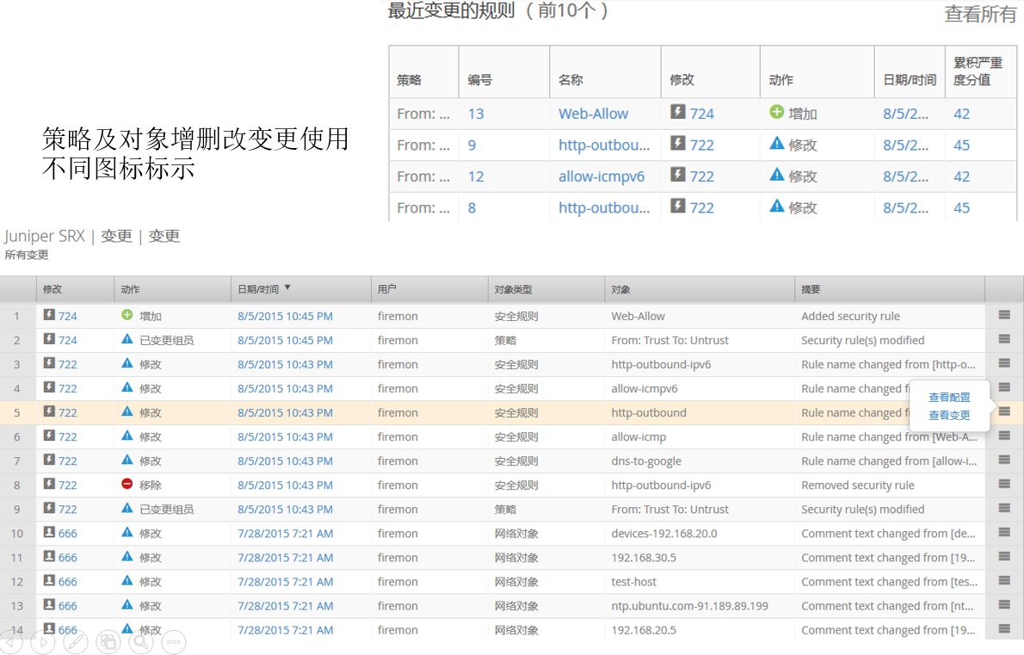This screenshot has height=655, width=1024.
Task: Open the Web-Allow rule name link
Action: (x=593, y=114)
